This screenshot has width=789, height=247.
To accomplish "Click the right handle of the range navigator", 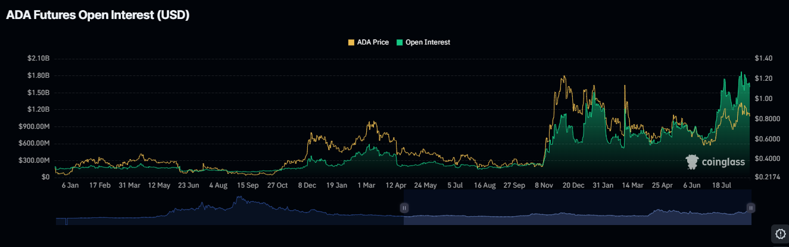I will tap(751, 208).
